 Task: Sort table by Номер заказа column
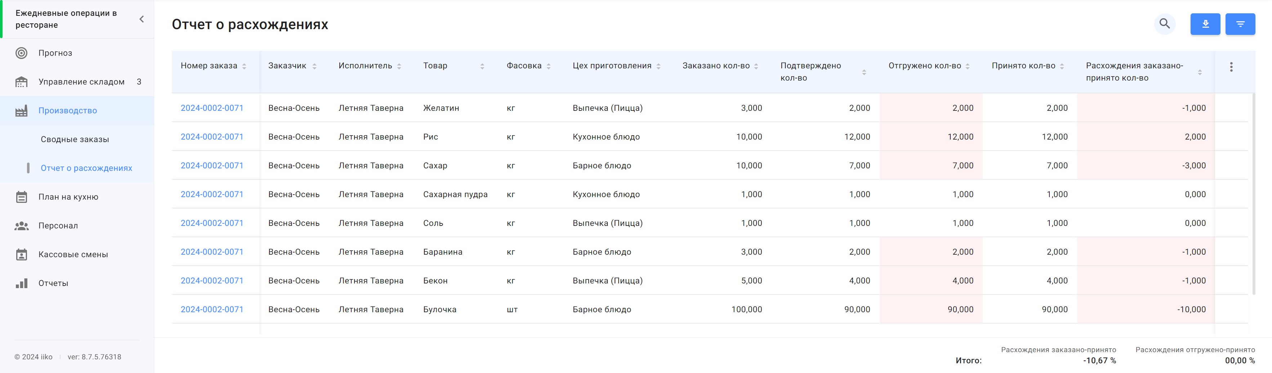click(x=244, y=66)
